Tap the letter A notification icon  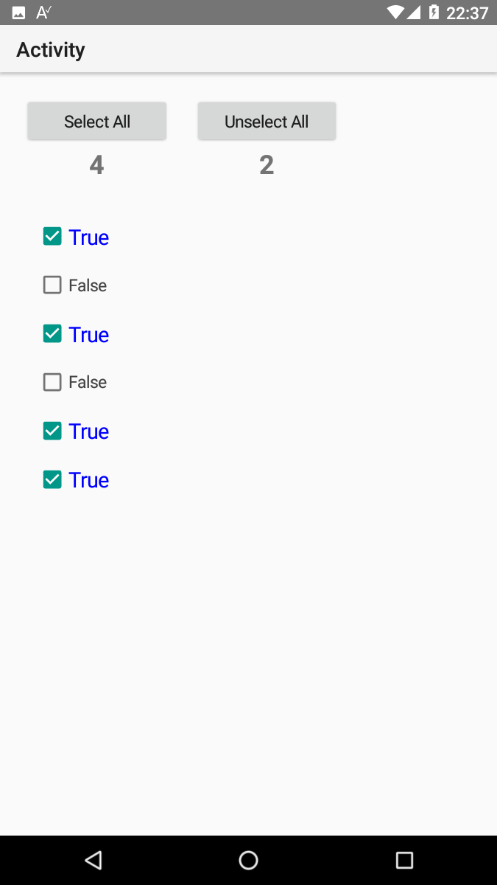tap(43, 13)
